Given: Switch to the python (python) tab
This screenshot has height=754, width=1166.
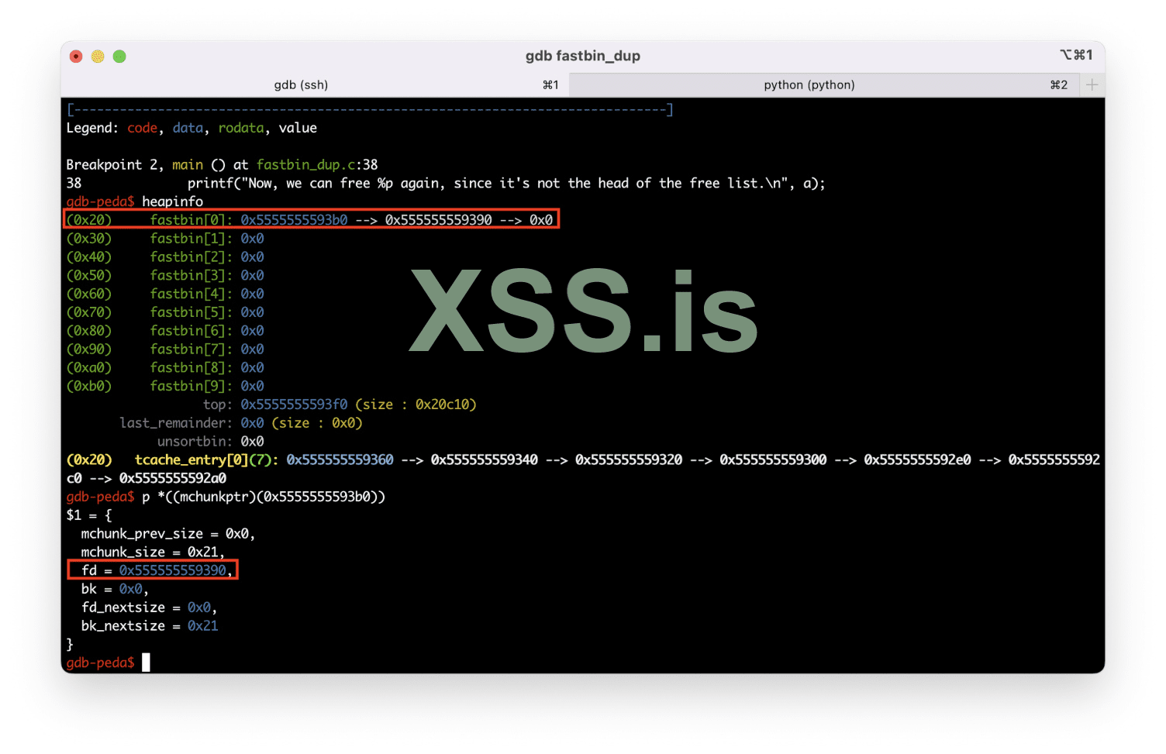Looking at the screenshot, I should pyautogui.click(x=823, y=85).
